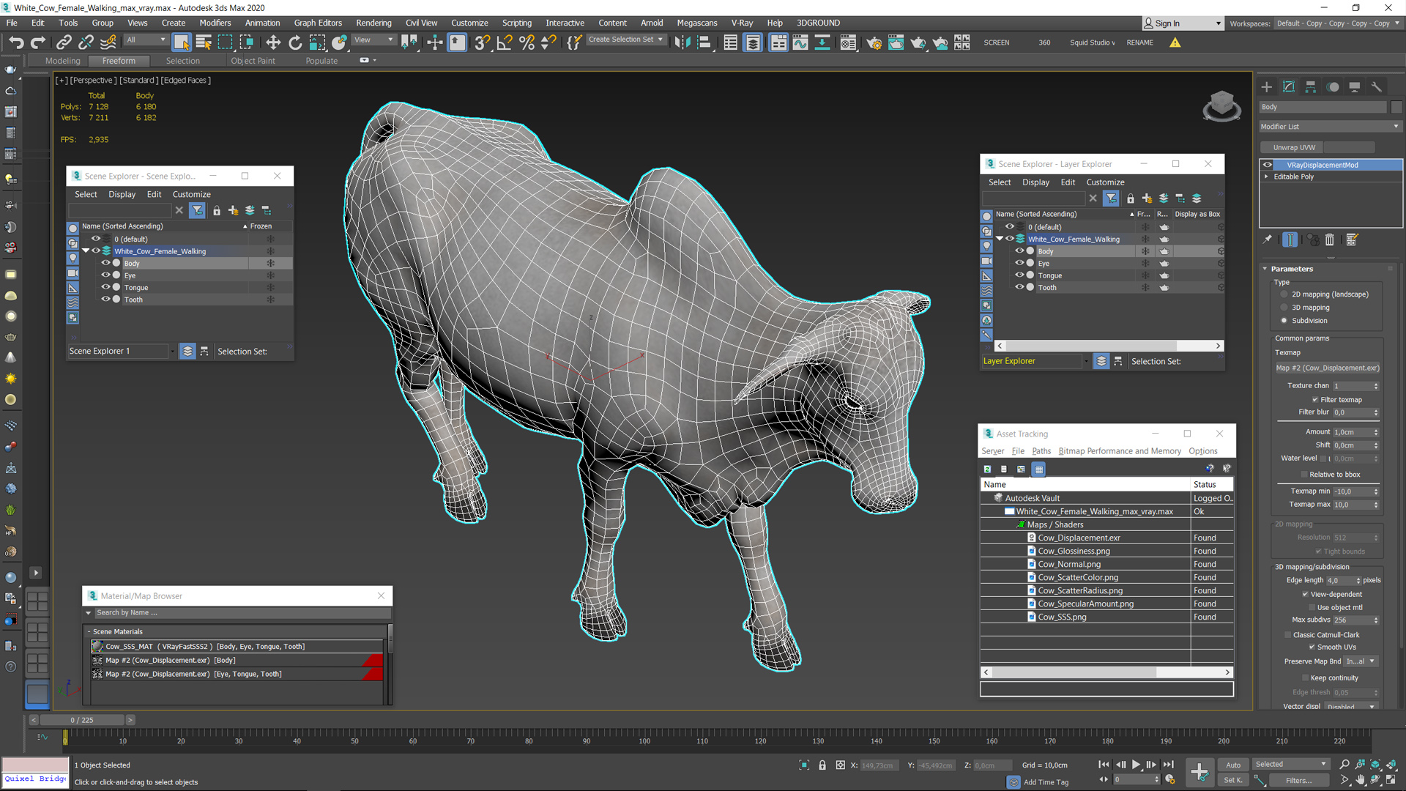
Task: Open the Graph Editors menu
Action: [x=318, y=23]
